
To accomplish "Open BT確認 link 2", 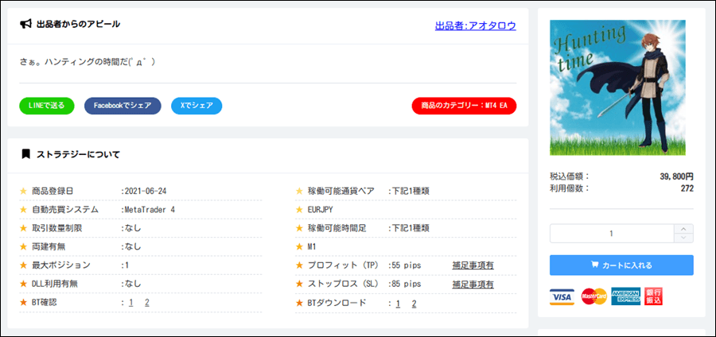I will [147, 302].
